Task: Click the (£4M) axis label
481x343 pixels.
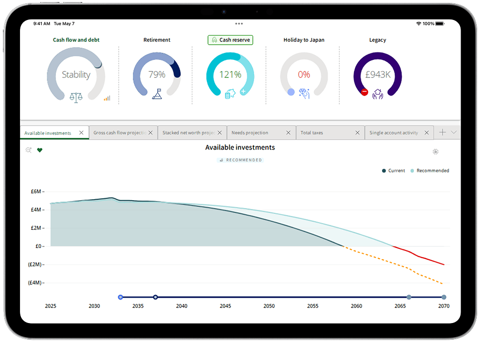Action: tap(35, 283)
